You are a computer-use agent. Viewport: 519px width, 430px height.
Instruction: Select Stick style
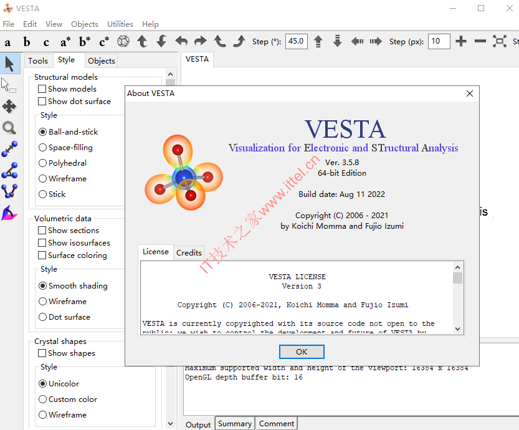click(43, 194)
